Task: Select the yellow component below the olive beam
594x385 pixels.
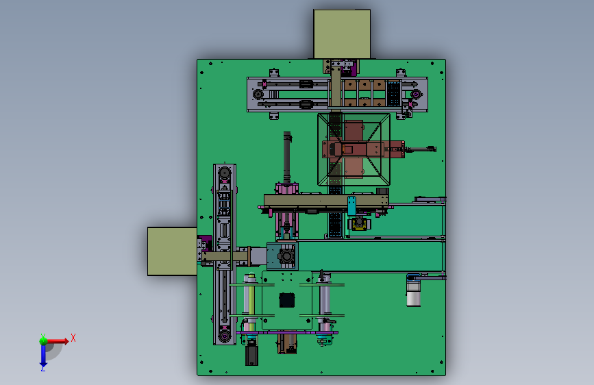Action: 359,223
